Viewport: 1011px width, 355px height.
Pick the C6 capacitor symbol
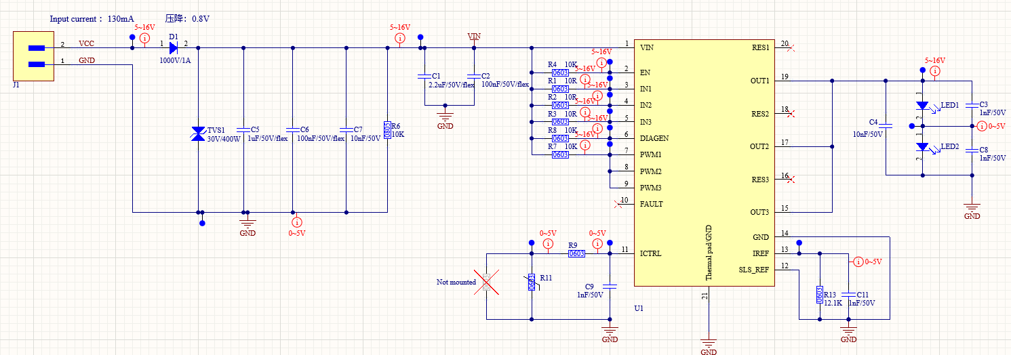pos(293,129)
